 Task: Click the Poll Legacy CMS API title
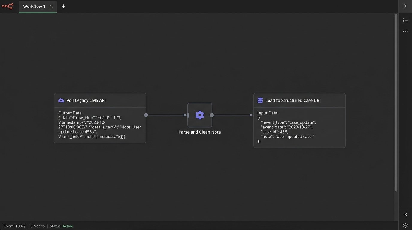click(86, 100)
